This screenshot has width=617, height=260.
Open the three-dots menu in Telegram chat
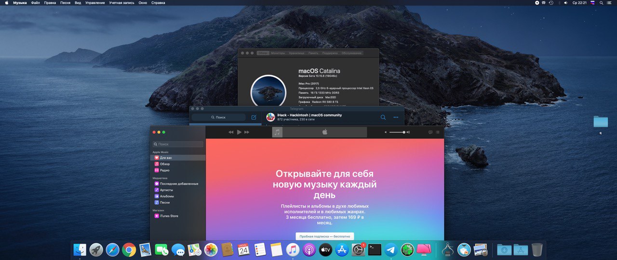[x=396, y=117]
